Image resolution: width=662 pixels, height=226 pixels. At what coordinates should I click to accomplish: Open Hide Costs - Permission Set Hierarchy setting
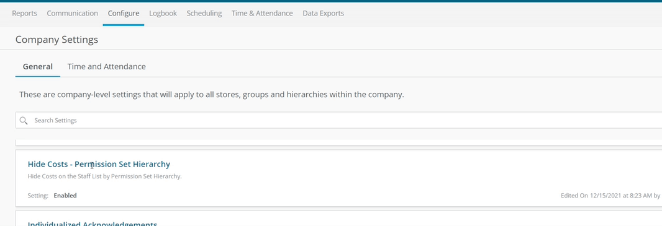coord(99,164)
